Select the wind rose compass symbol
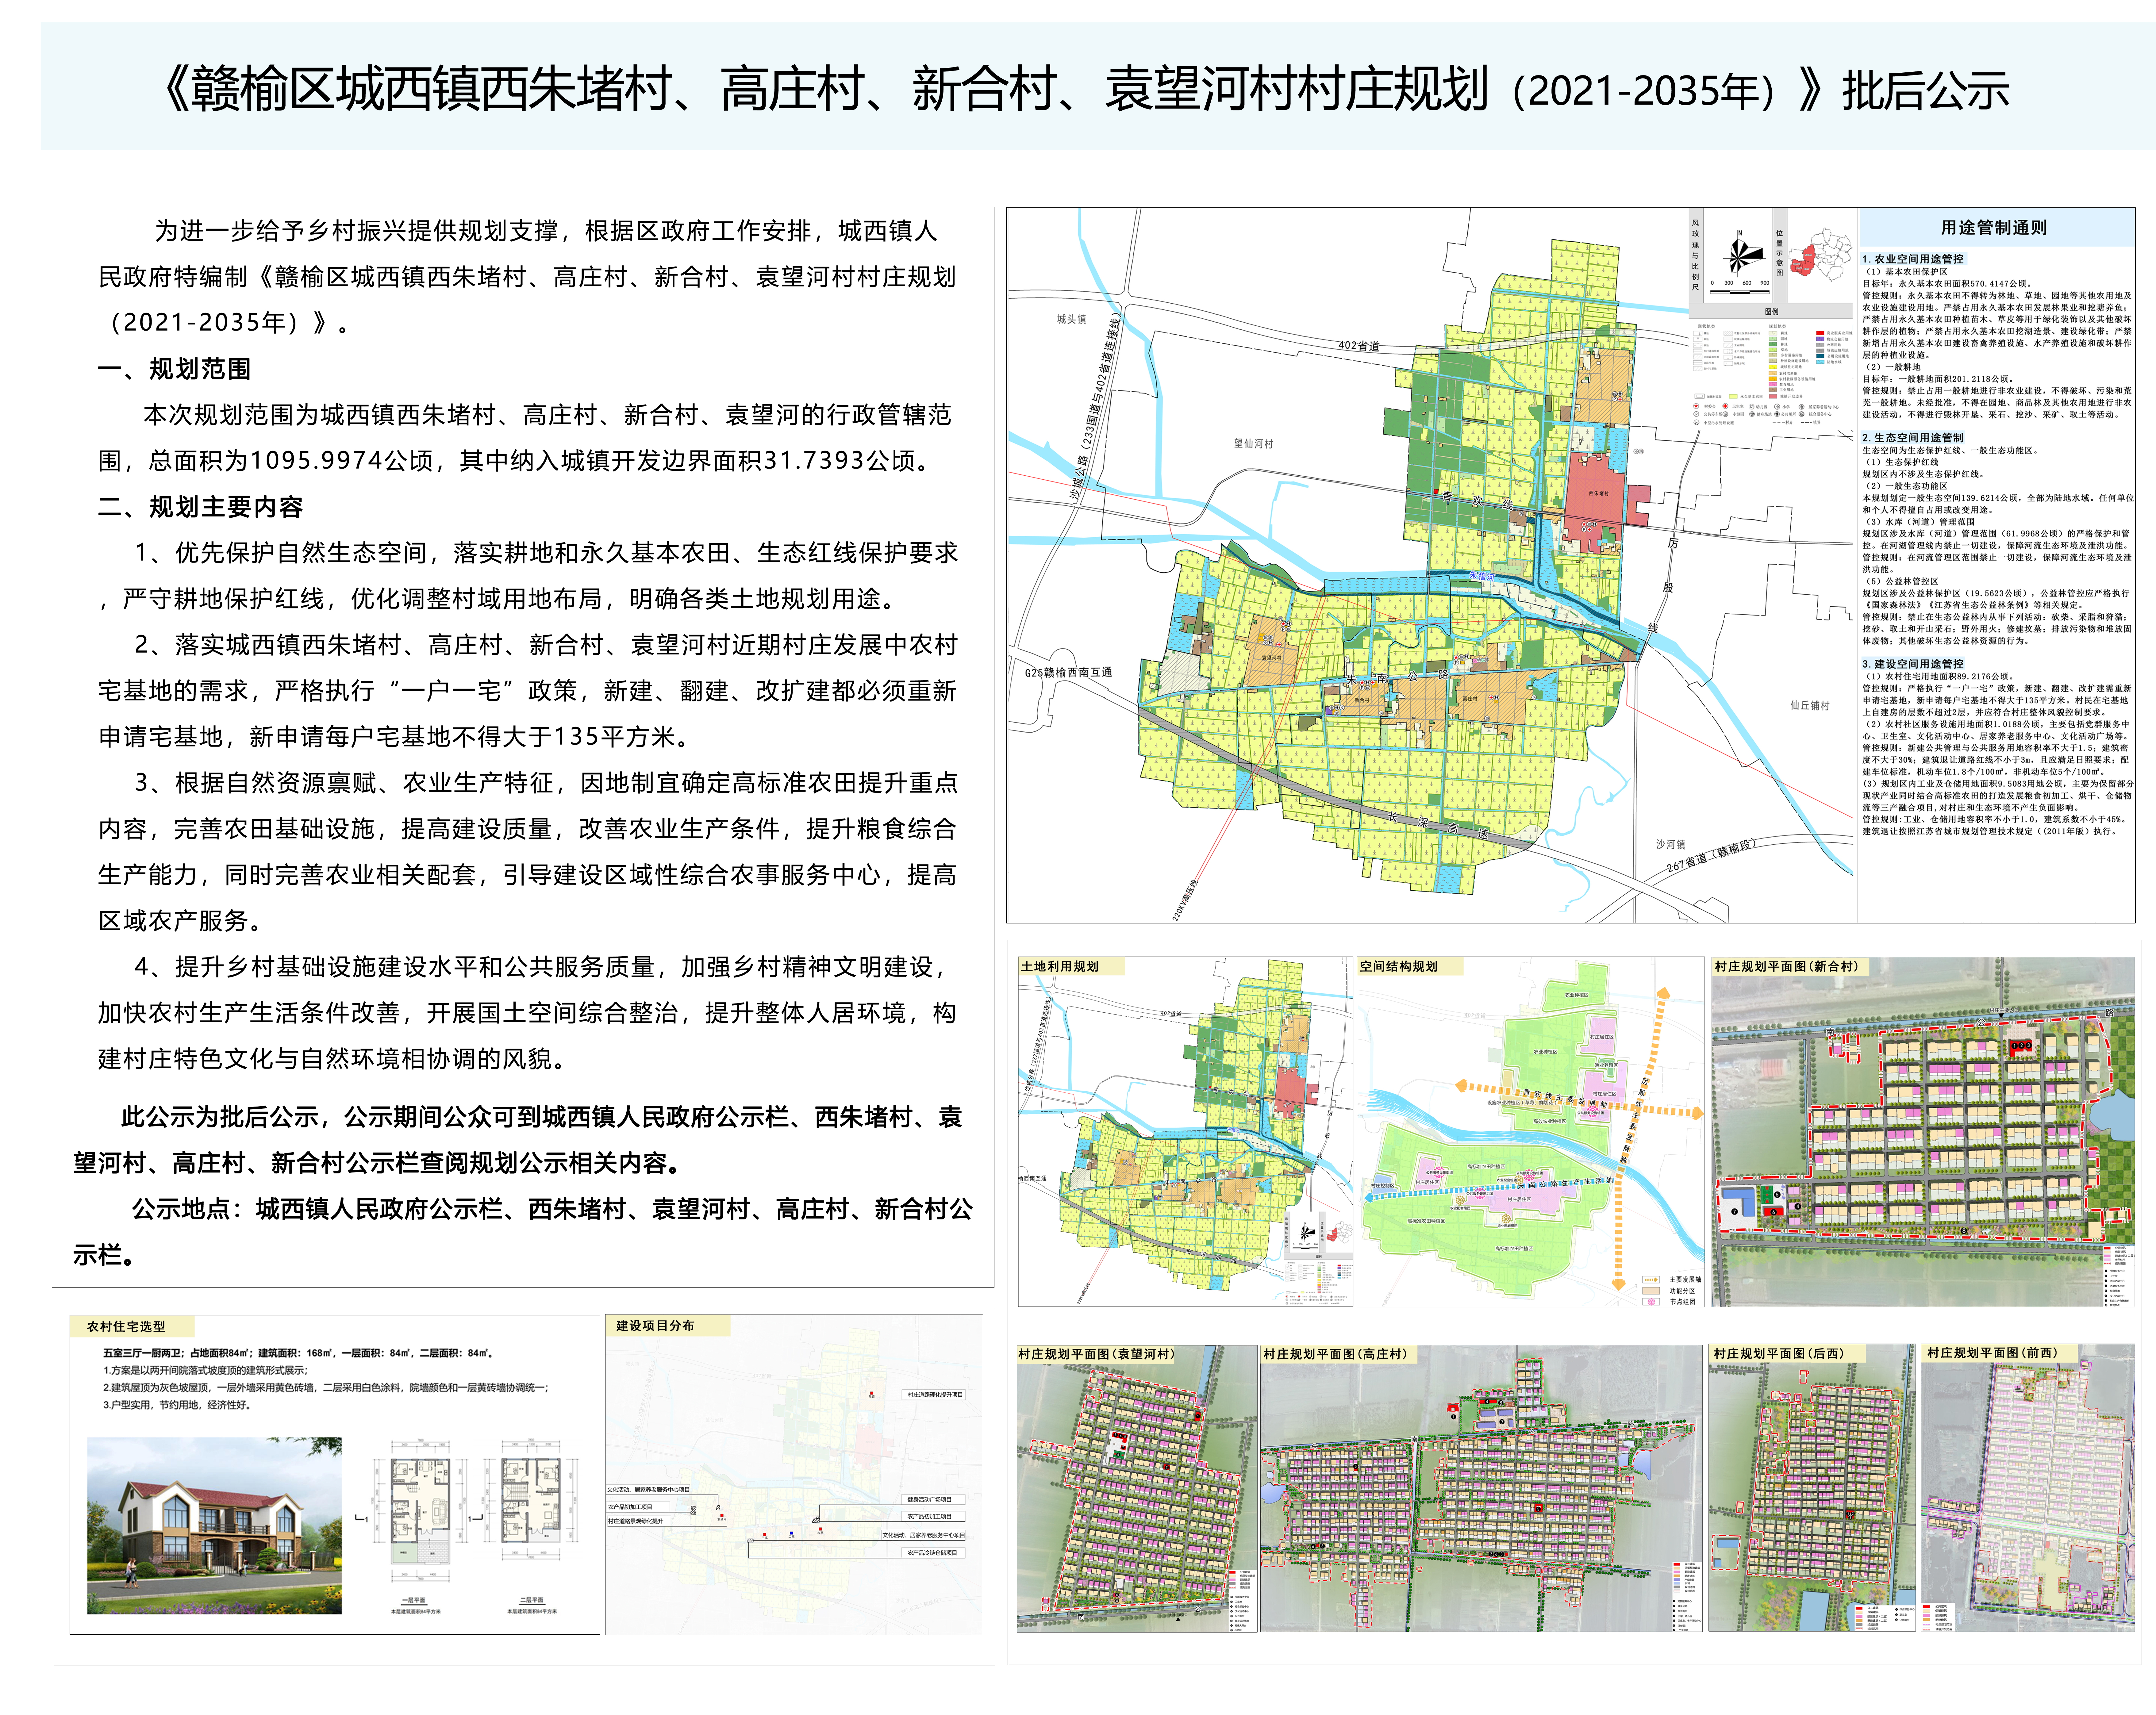The image size is (2156, 1715). point(1738,258)
